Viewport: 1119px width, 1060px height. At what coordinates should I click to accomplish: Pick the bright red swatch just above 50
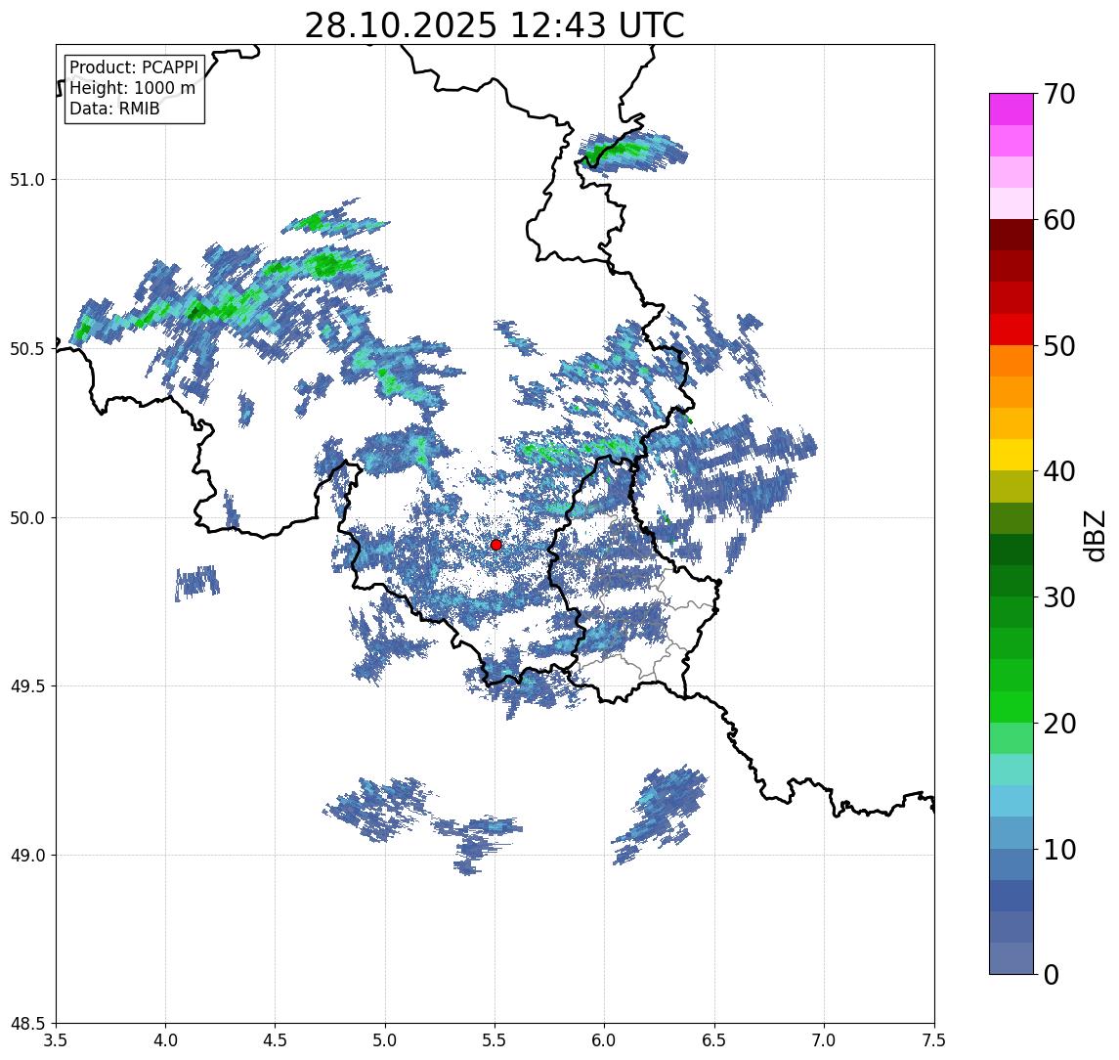point(1011,330)
